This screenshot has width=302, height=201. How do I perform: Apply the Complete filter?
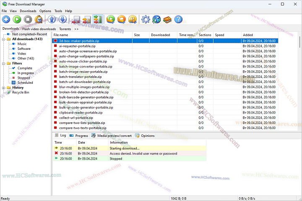25,68
